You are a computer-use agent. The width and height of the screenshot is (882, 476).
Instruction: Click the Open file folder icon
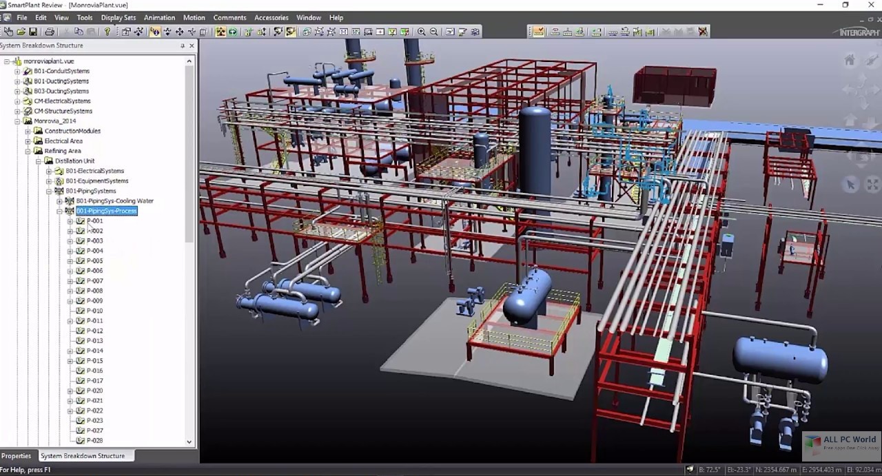(x=21, y=32)
